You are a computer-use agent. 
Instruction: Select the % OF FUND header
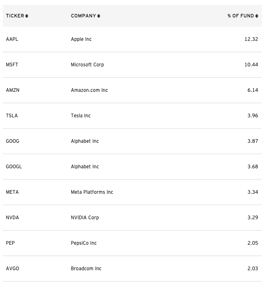(x=241, y=16)
